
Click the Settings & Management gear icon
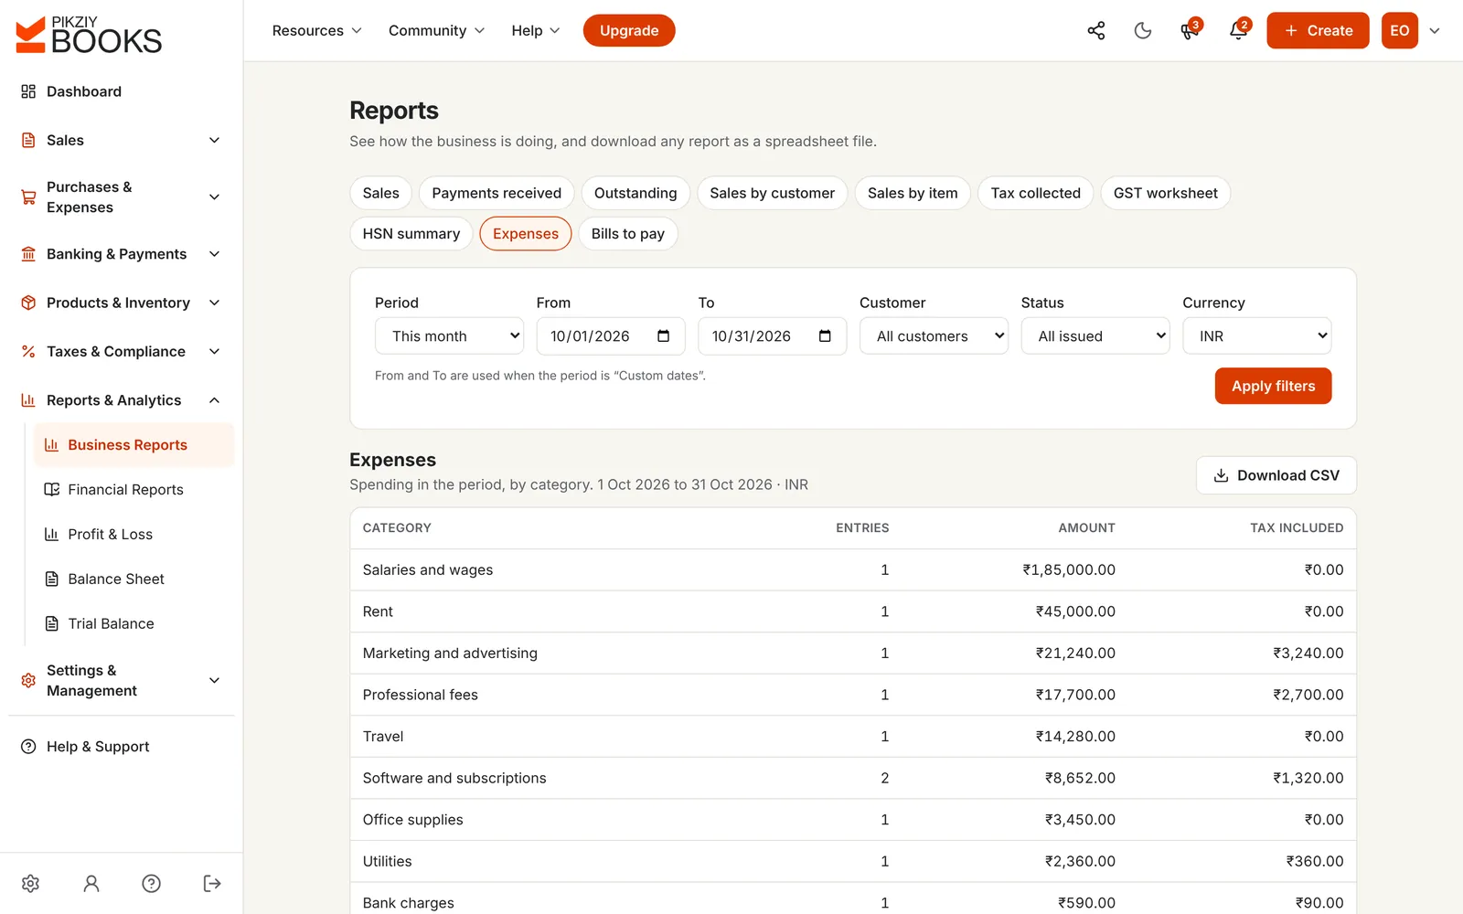tap(28, 680)
